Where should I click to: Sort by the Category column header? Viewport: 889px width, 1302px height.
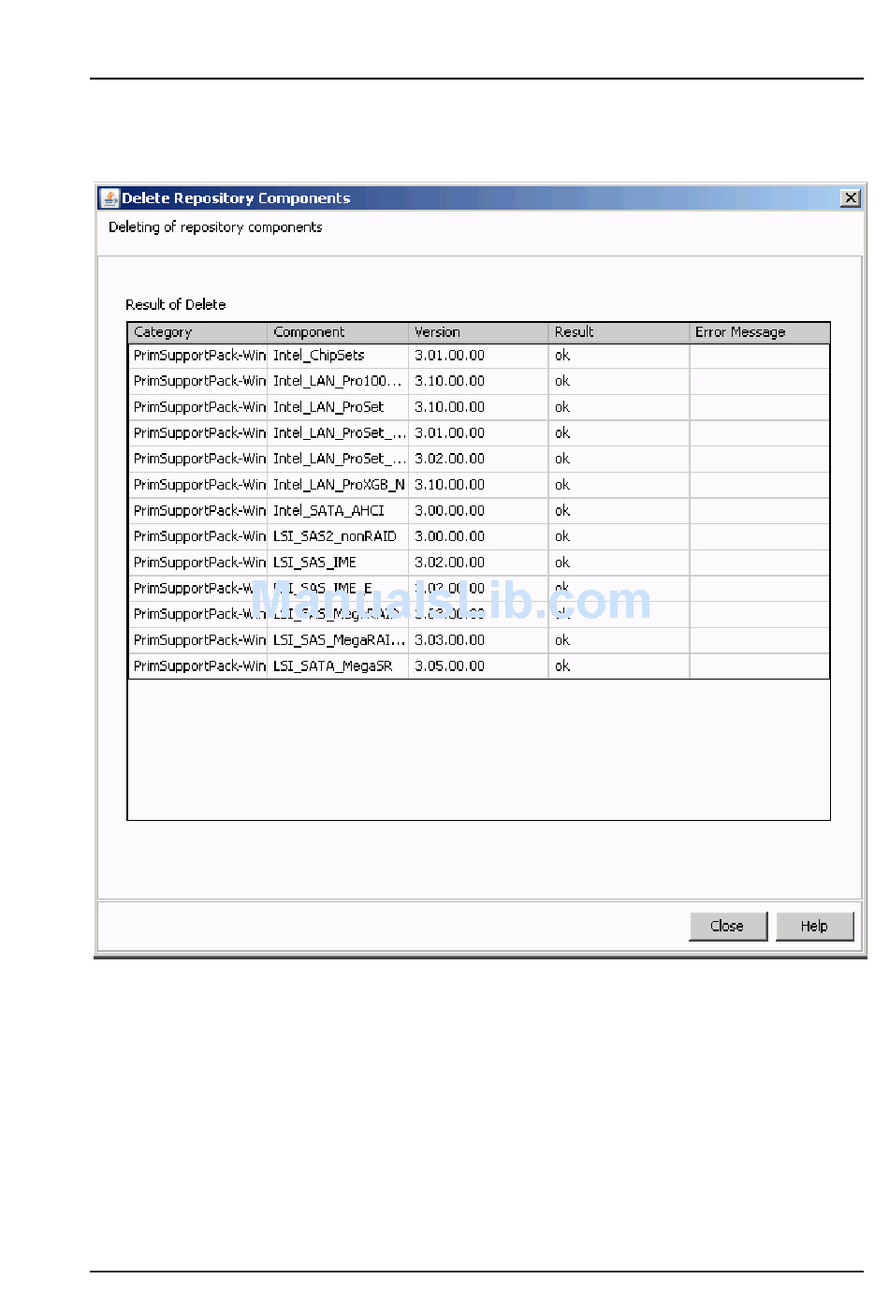pyautogui.click(x=197, y=332)
